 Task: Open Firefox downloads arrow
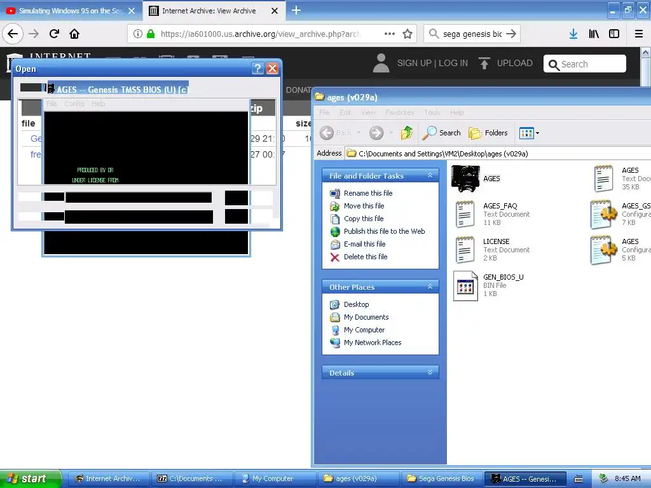tap(573, 34)
